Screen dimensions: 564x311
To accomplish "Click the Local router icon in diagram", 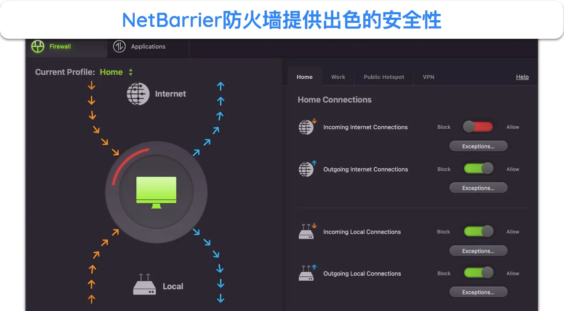I will click(x=144, y=284).
